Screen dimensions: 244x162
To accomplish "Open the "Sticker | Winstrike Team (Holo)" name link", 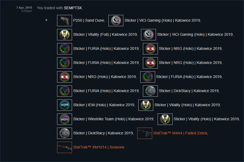I will tap(113, 119).
